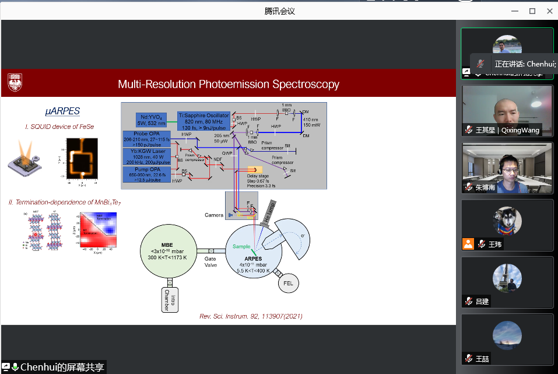558x374 pixels.
Task: Click muted microphone icon beside 王喆
Action: 469,358
